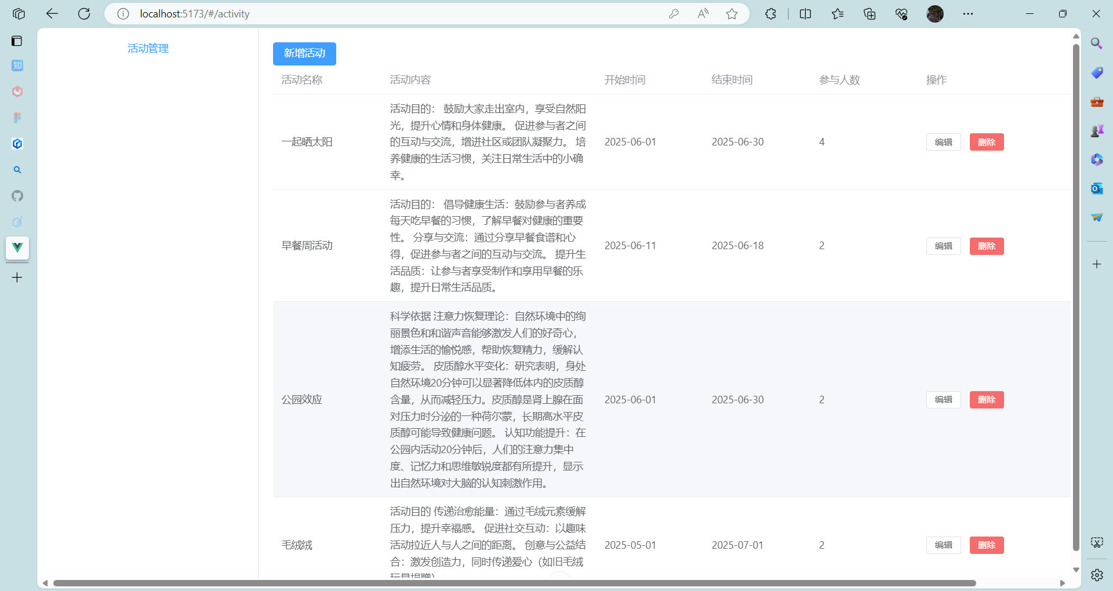
Task: Launch Edge Games from the right sidebar
Action: tap(1097, 130)
